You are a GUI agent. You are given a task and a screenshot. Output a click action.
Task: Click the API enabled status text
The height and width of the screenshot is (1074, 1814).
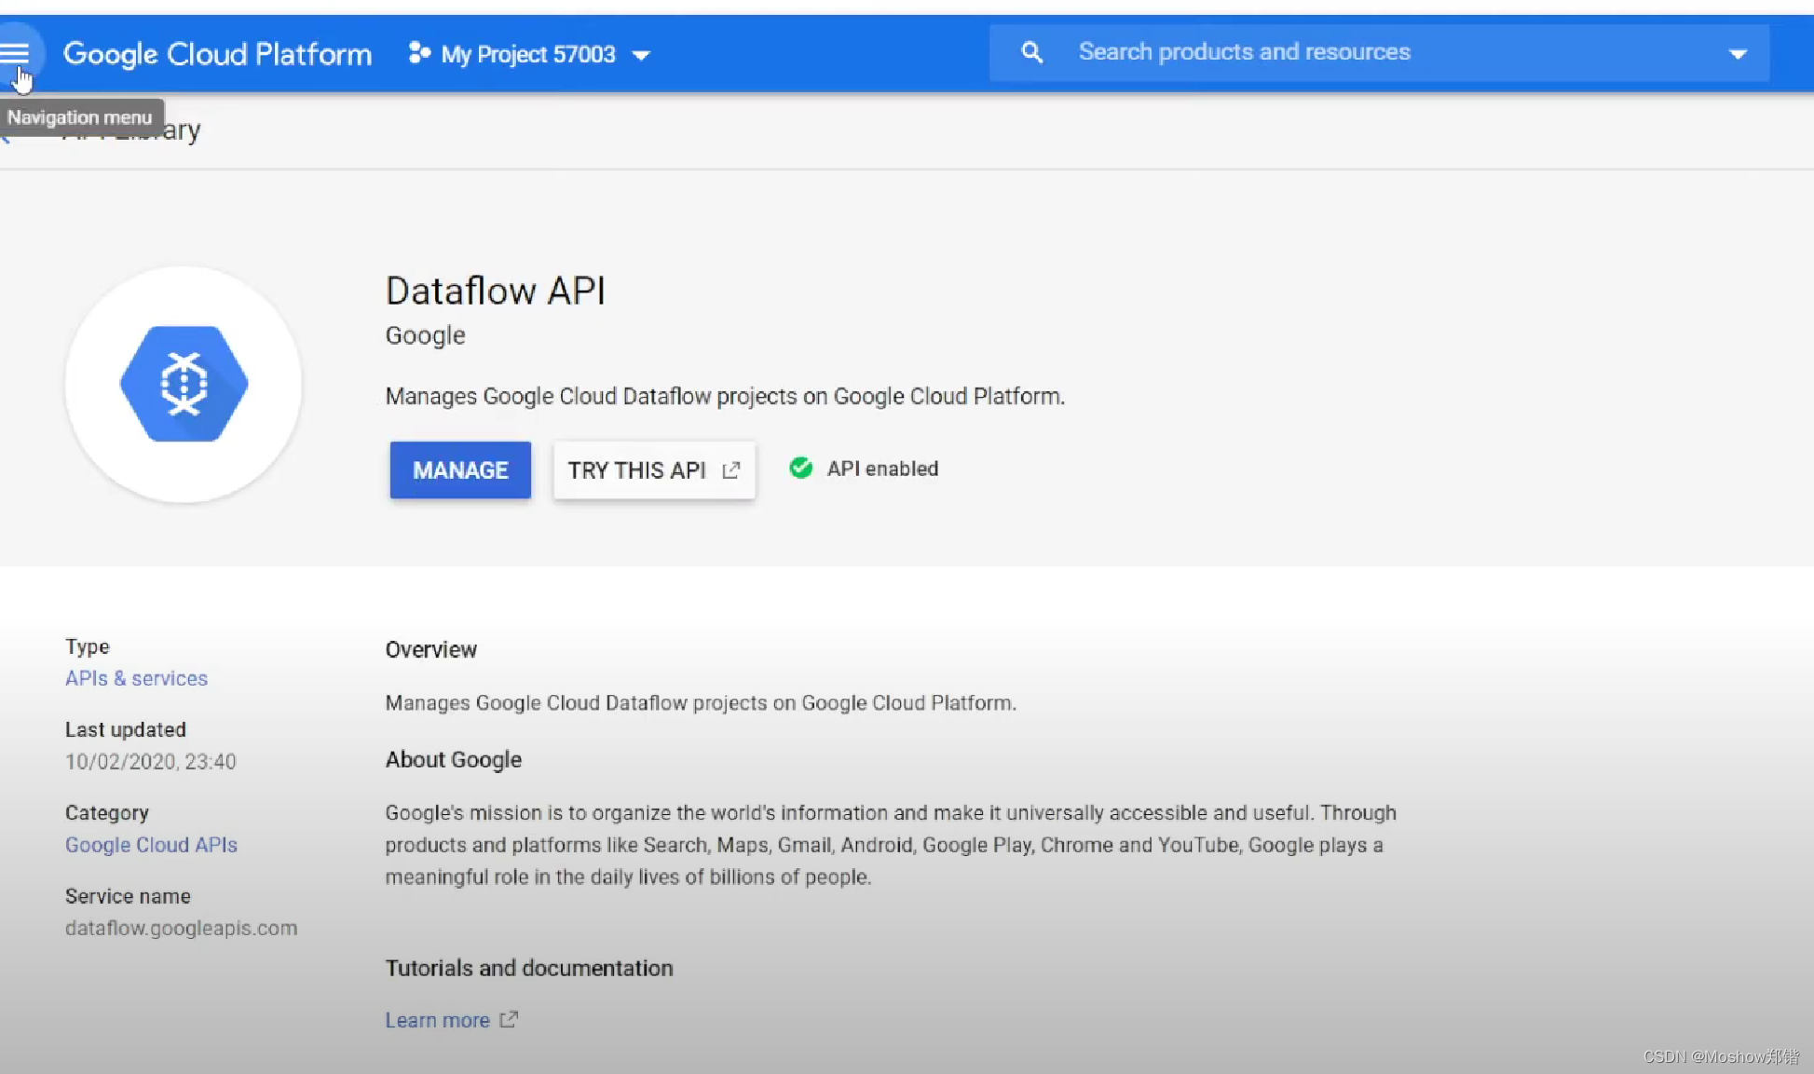point(882,469)
